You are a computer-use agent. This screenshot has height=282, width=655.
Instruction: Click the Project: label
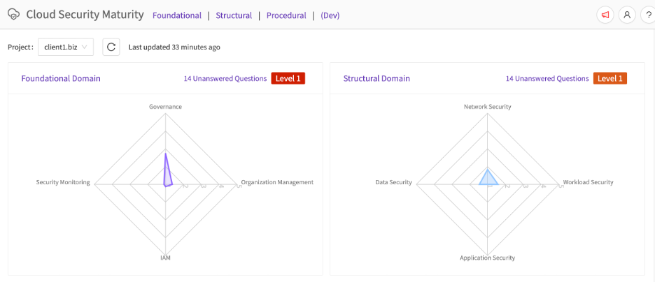pos(20,47)
